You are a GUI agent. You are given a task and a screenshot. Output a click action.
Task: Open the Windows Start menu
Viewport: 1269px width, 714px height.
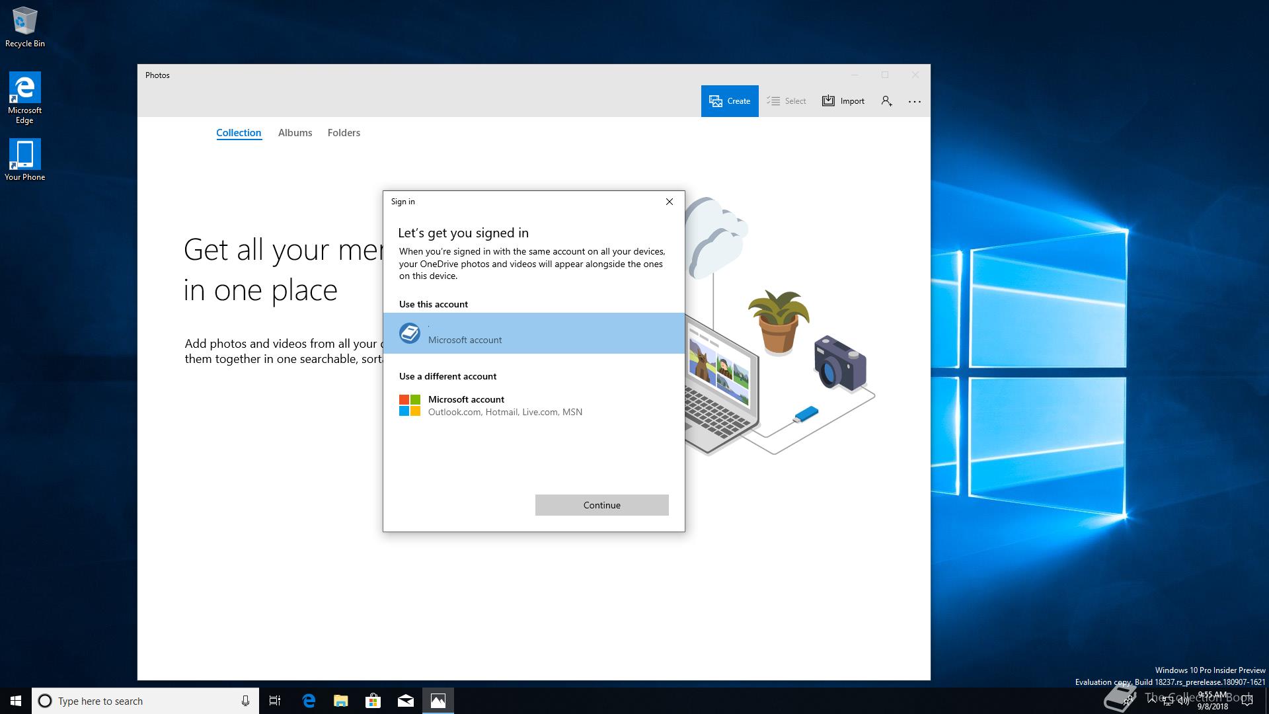[x=16, y=701]
